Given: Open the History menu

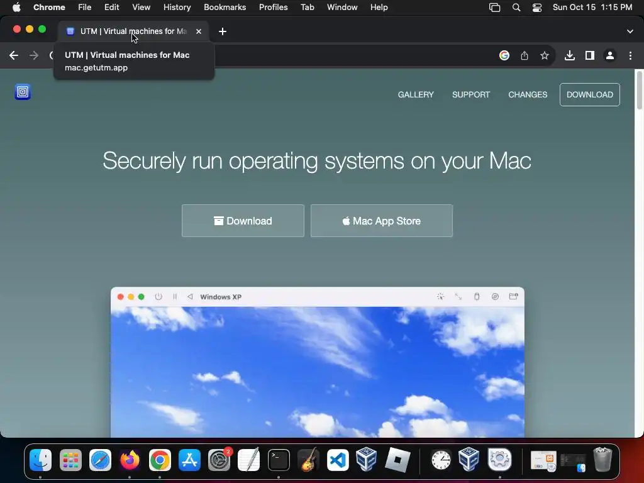Looking at the screenshot, I should click(x=177, y=8).
